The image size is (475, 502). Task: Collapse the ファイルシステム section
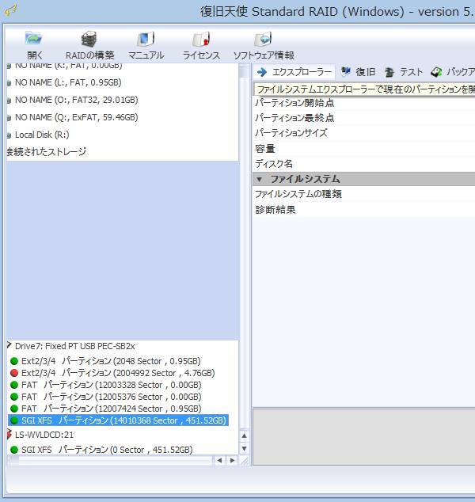click(260, 179)
